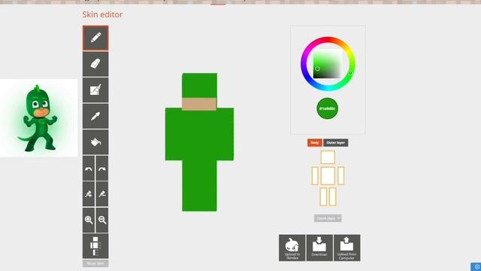The image size is (481, 271).
Task: Click the blue settings icon at the corner
Action: point(476,266)
